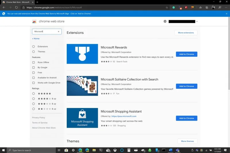Check the Works with Google Drive option

pyautogui.click(x=34, y=83)
